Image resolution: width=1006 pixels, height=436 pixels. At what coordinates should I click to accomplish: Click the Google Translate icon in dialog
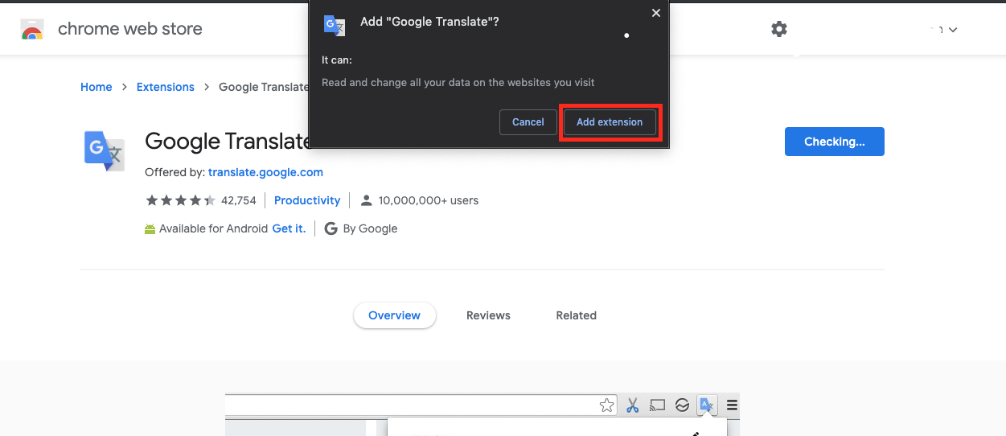coord(335,25)
